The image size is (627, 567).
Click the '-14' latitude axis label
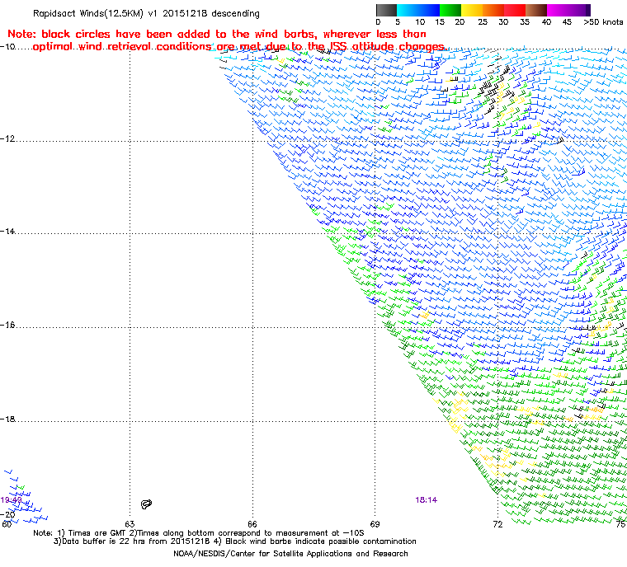7,232
